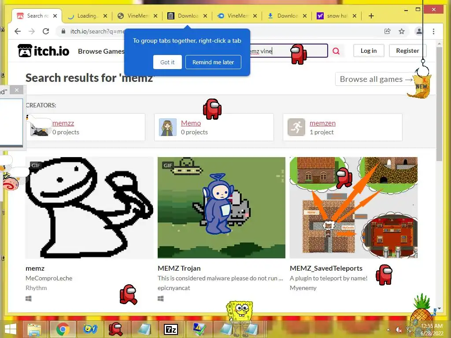Screen dimensions: 451x338
Task: Open File Explorer from taskbar
Action: [34, 329]
